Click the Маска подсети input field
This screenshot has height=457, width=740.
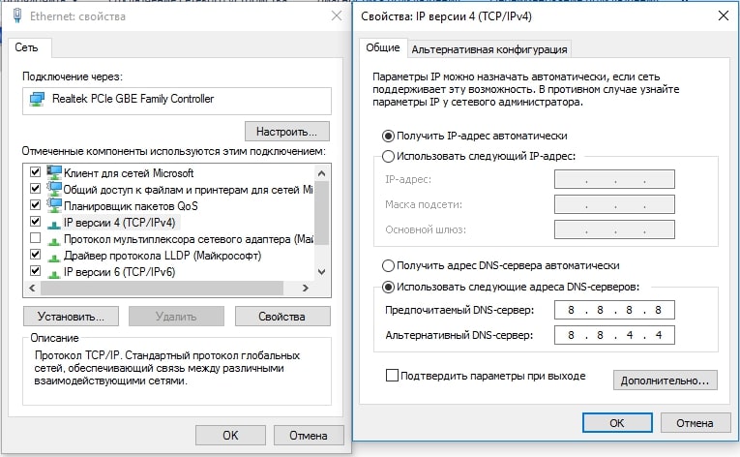[614, 204]
